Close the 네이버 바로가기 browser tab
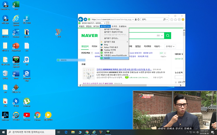217x135 pixels. click(x=105, y=23)
